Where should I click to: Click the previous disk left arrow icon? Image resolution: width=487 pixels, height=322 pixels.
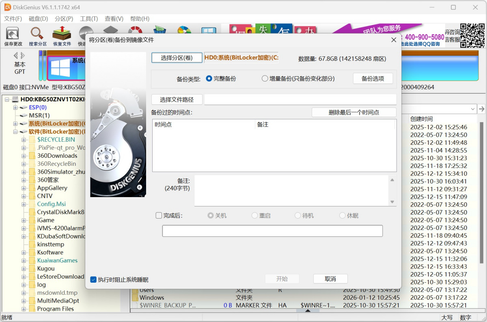[16, 56]
